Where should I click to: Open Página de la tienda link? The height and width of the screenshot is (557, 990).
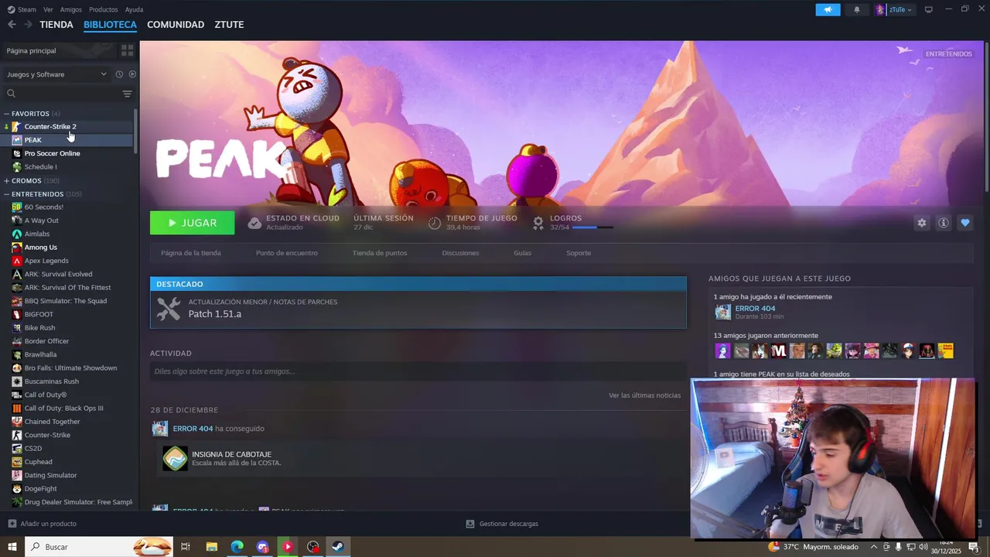[191, 253]
